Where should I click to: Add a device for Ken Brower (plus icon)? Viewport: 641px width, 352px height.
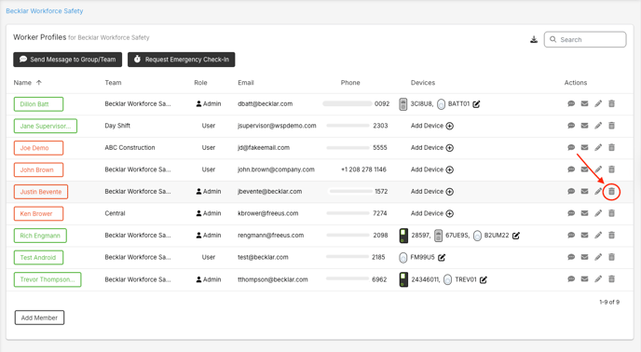pos(450,213)
